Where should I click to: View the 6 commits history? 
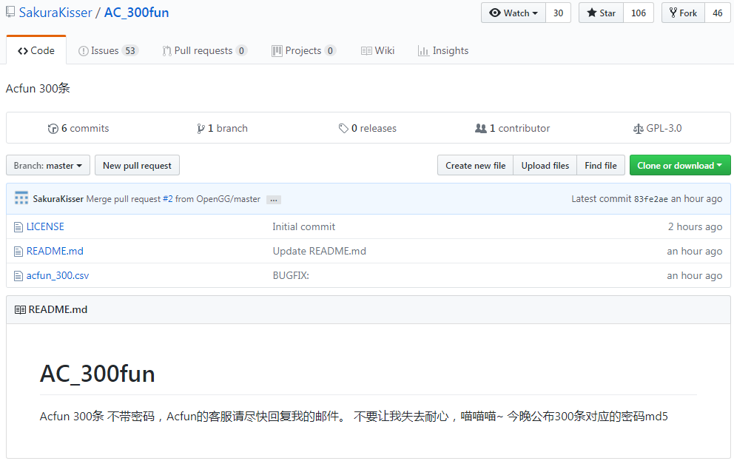pos(78,128)
